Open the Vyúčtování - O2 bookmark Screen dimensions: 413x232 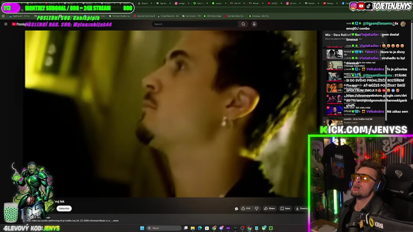click(x=20, y=16)
